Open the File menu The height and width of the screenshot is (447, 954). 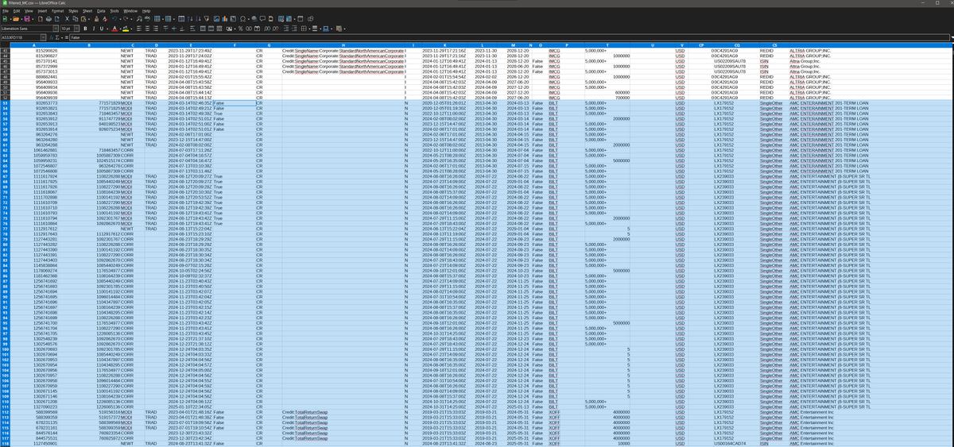tap(6, 11)
